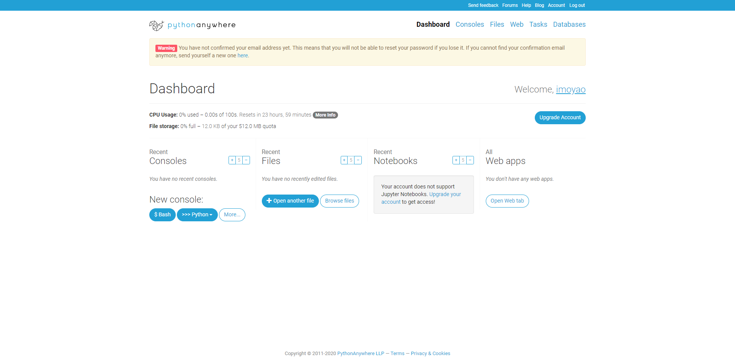Open PythonAnywhere LLP footer link
Screen dimensions: 735x357
(x=361, y=354)
